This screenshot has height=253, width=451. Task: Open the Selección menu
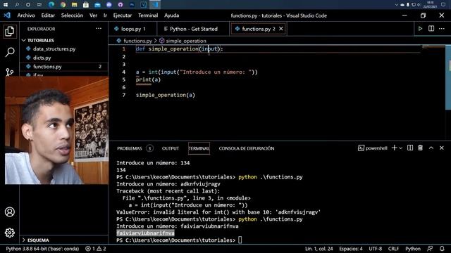pos(72,15)
